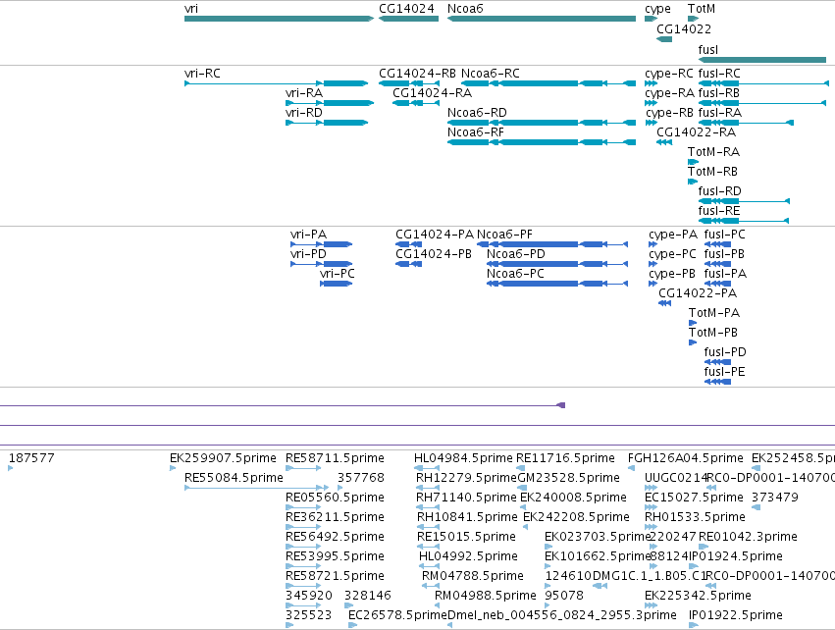The width and height of the screenshot is (835, 630).
Task: Click the Ncoa6-PD protein glyph
Action: pyautogui.click(x=557, y=264)
